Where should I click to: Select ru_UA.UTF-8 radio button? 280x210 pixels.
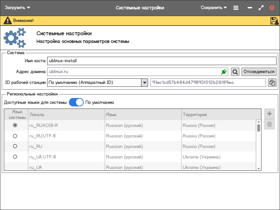click(x=15, y=157)
